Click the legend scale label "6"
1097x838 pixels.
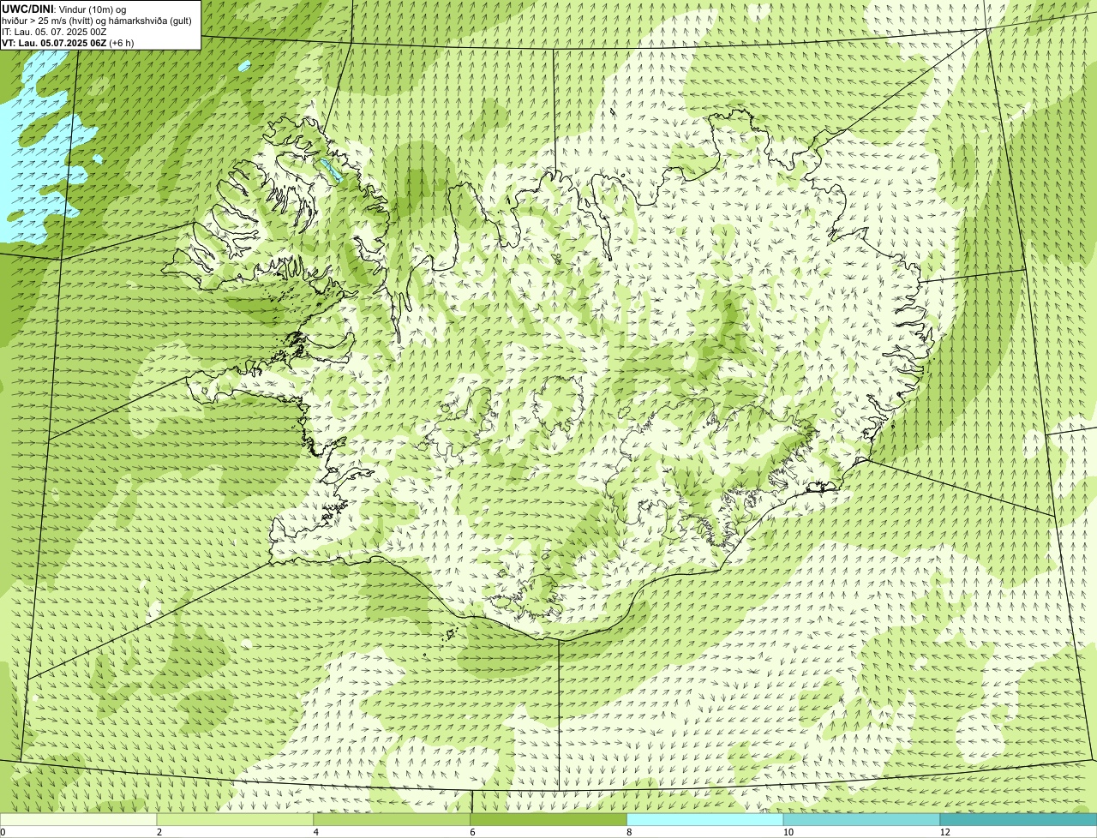(471, 832)
